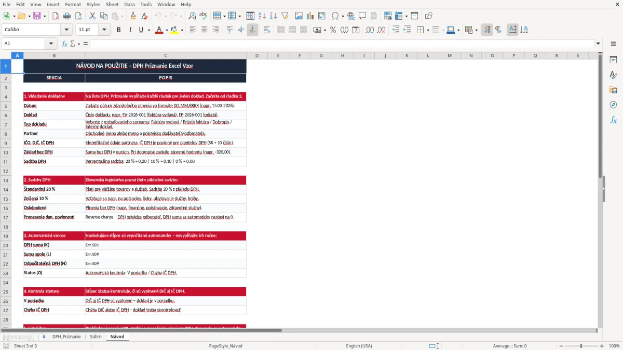The width and height of the screenshot is (623, 350).
Task: Expand the formula bar
Action: 599,44
